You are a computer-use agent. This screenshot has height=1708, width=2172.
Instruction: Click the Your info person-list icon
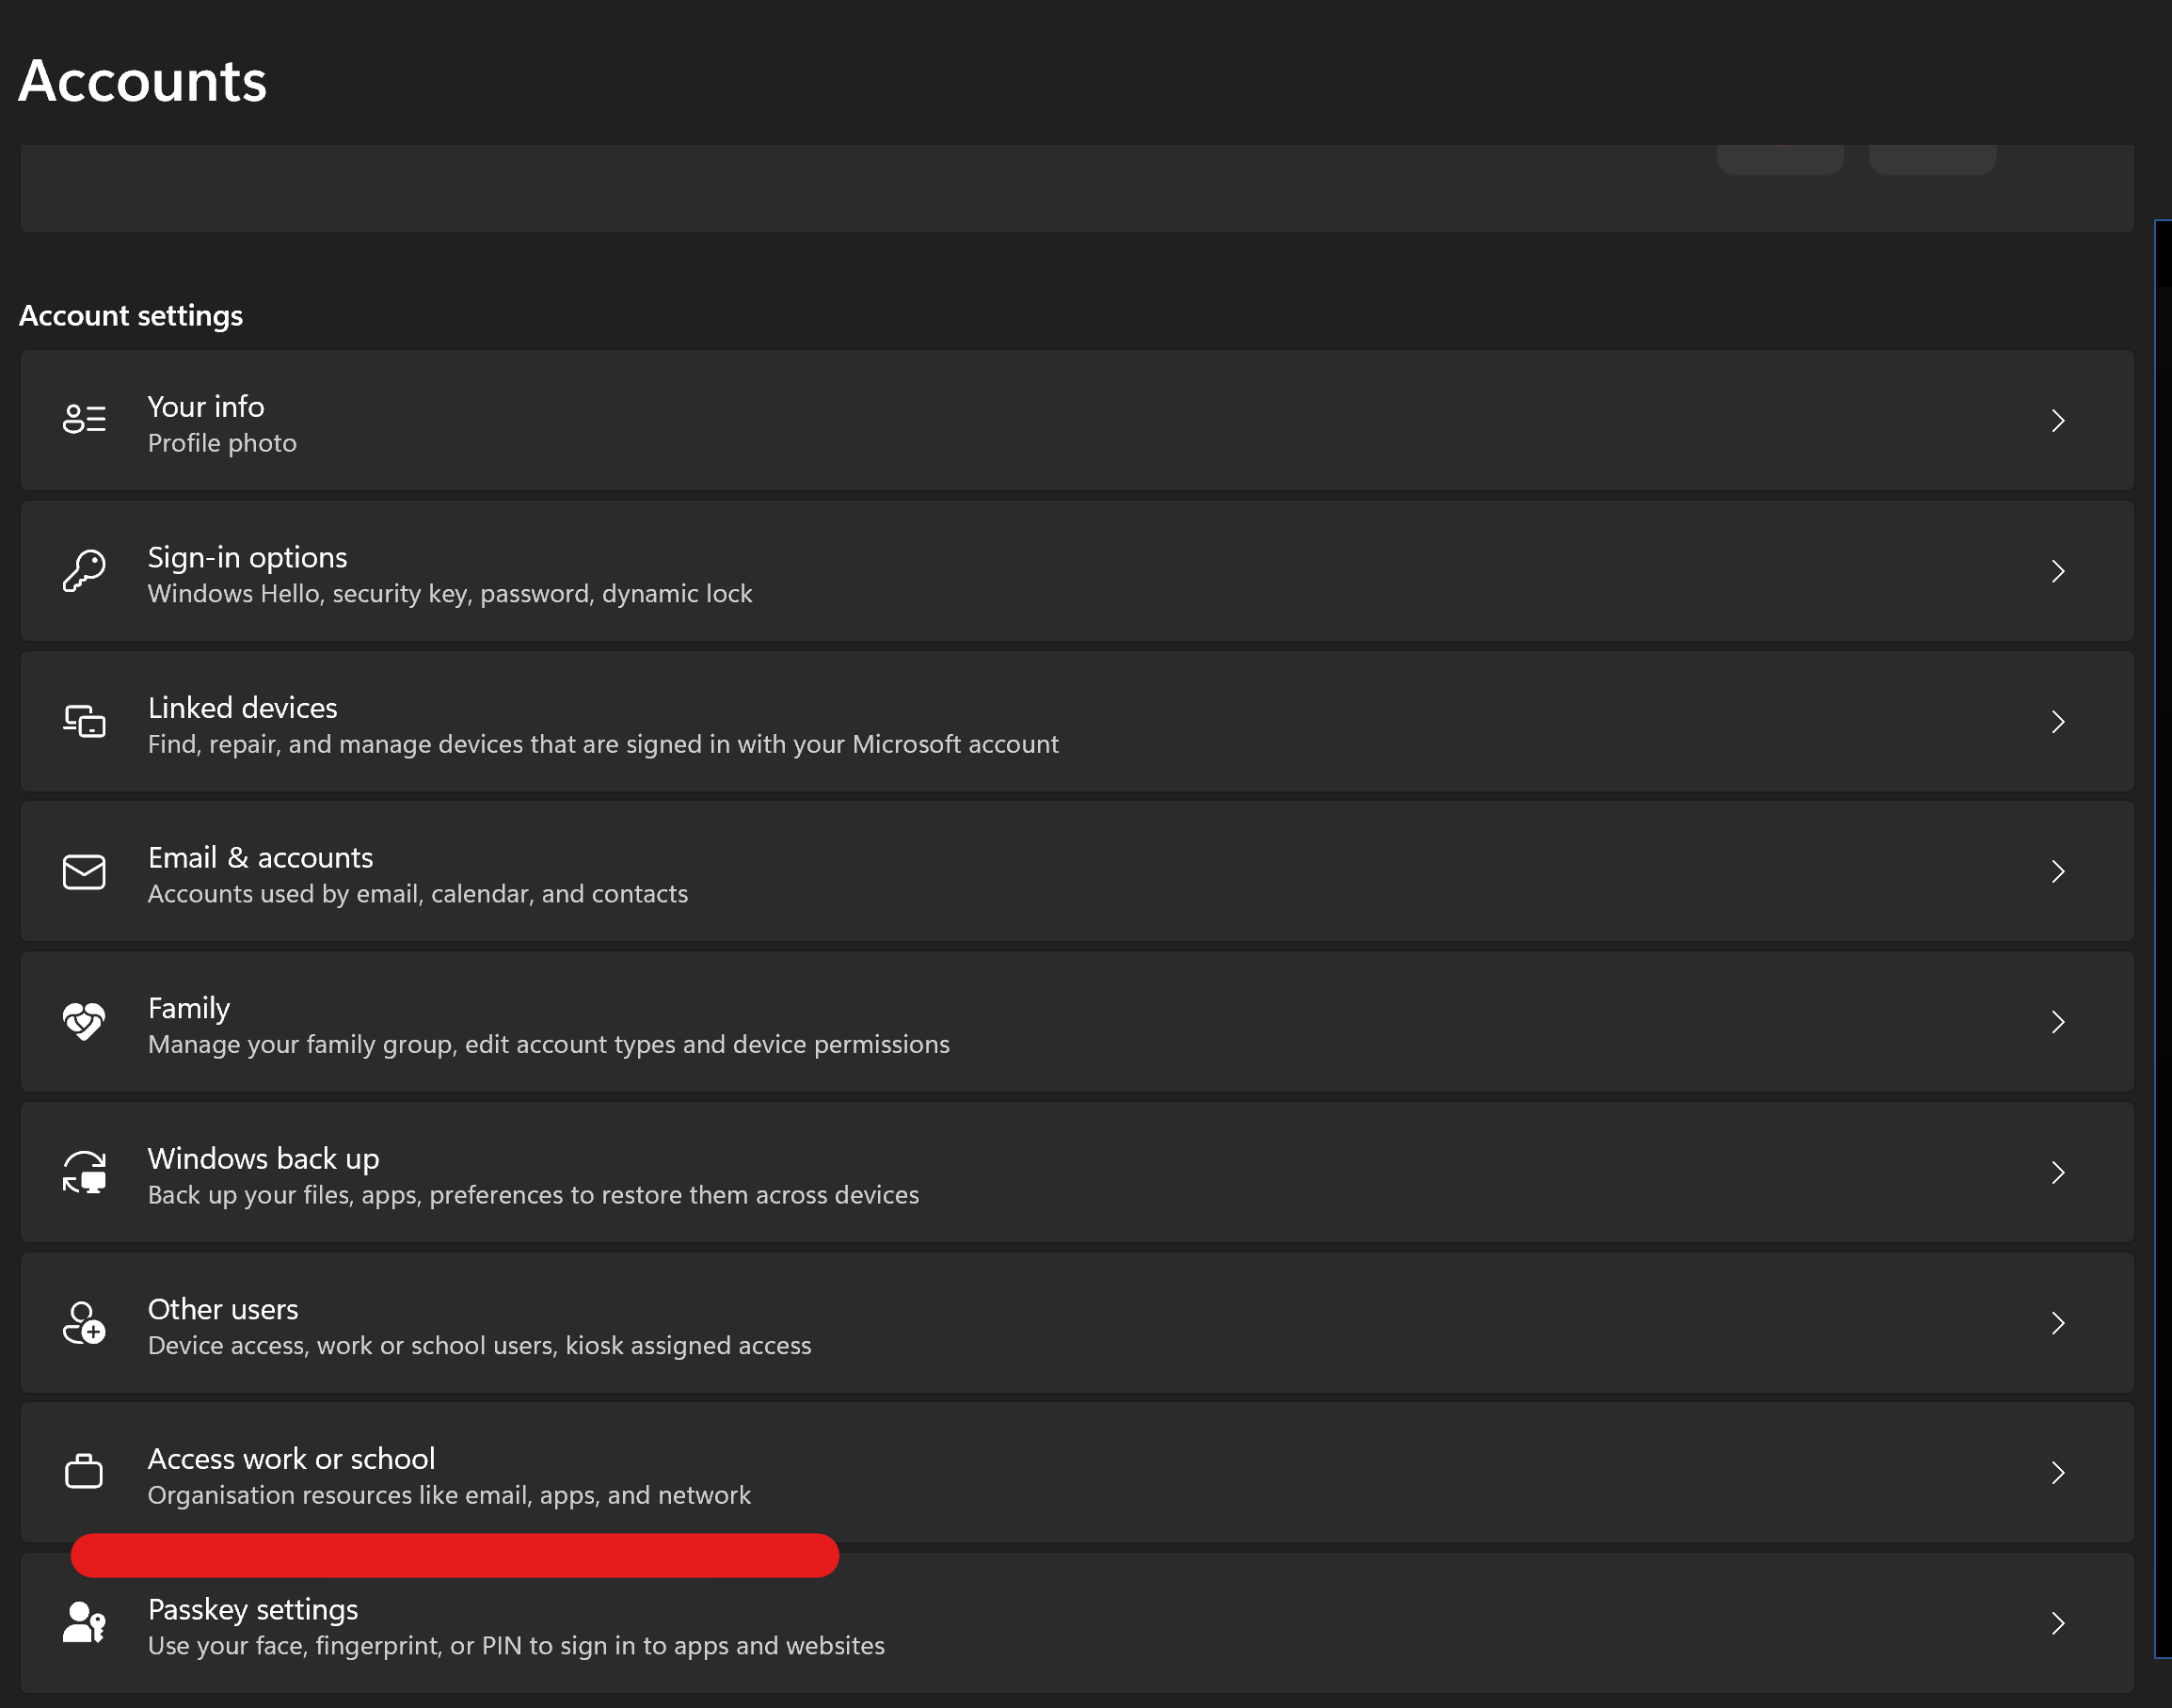point(84,419)
